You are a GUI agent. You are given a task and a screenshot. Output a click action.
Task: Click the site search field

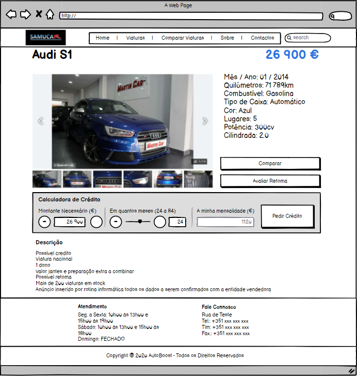pyautogui.click(x=308, y=38)
